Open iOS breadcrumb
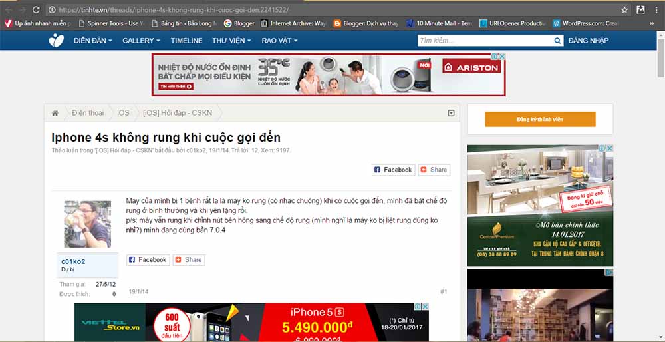This screenshot has height=342, width=665. coord(124,113)
